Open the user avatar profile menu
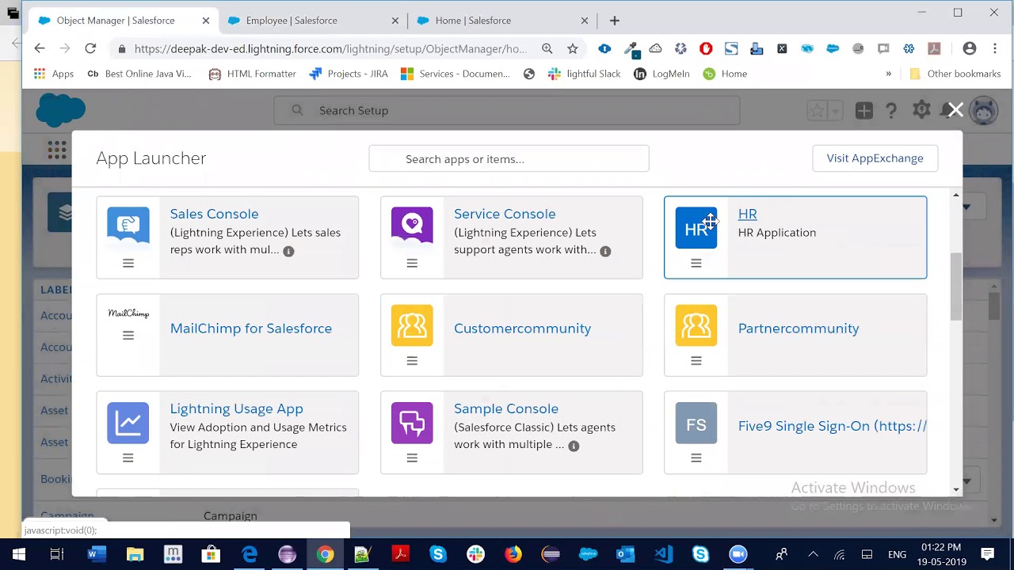Screen dimensions: 1014x570 click(983, 110)
